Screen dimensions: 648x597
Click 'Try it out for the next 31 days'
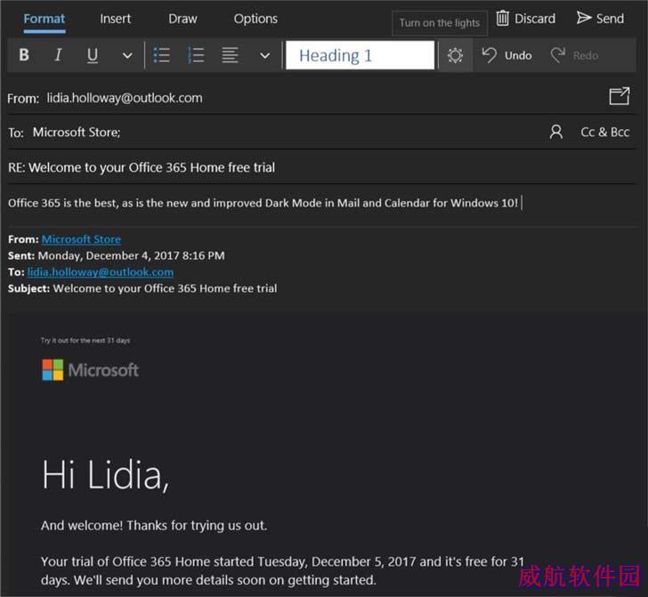point(85,341)
